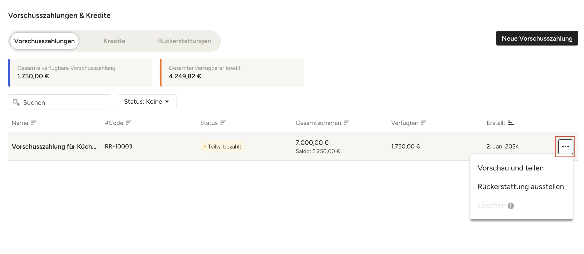
Task: Choose Vorschau und teilen from menu
Action: tap(510, 168)
